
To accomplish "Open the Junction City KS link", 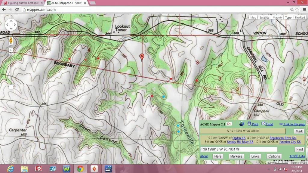I will pos(290,142).
